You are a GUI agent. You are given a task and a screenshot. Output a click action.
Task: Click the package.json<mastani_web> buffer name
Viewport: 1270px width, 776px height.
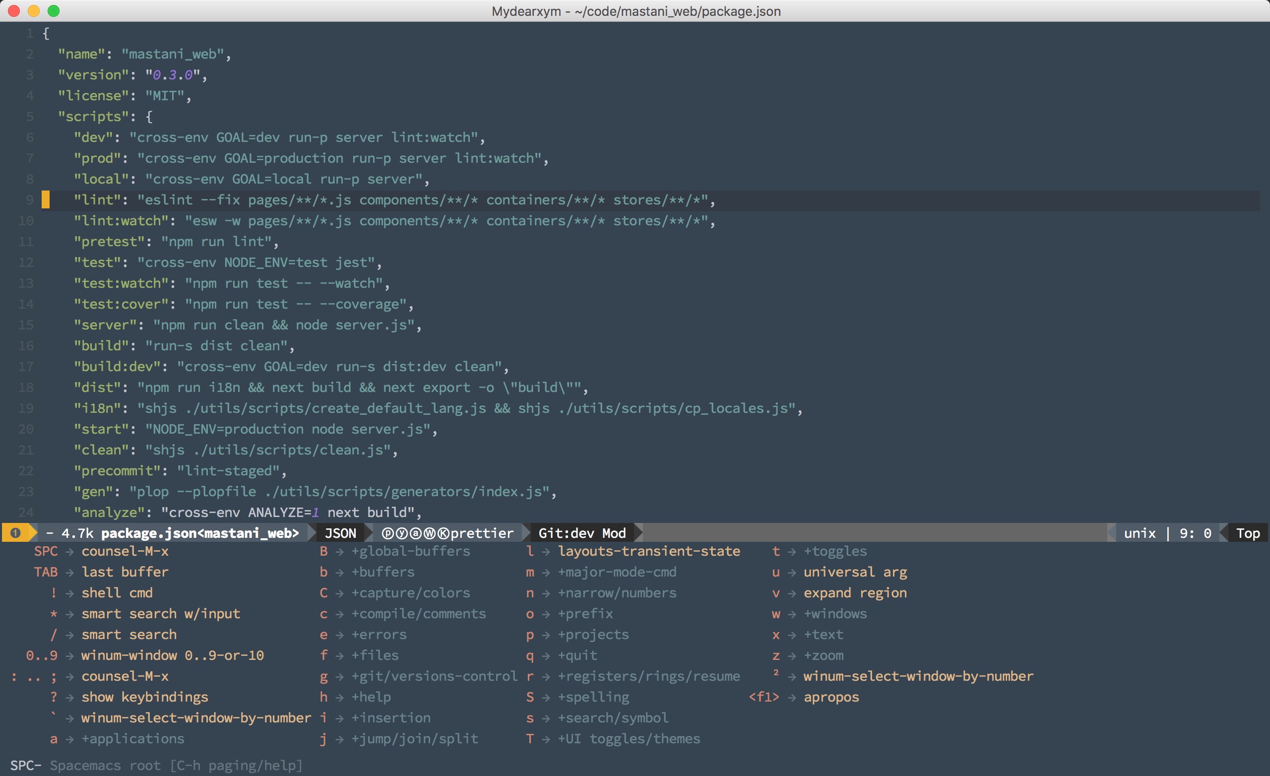200,532
